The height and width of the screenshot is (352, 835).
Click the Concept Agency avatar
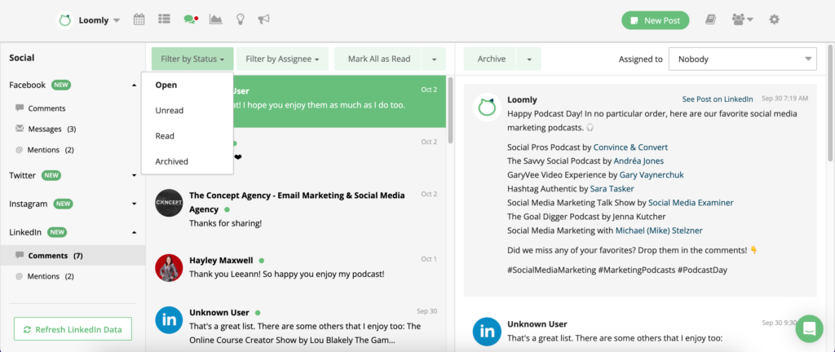(169, 203)
